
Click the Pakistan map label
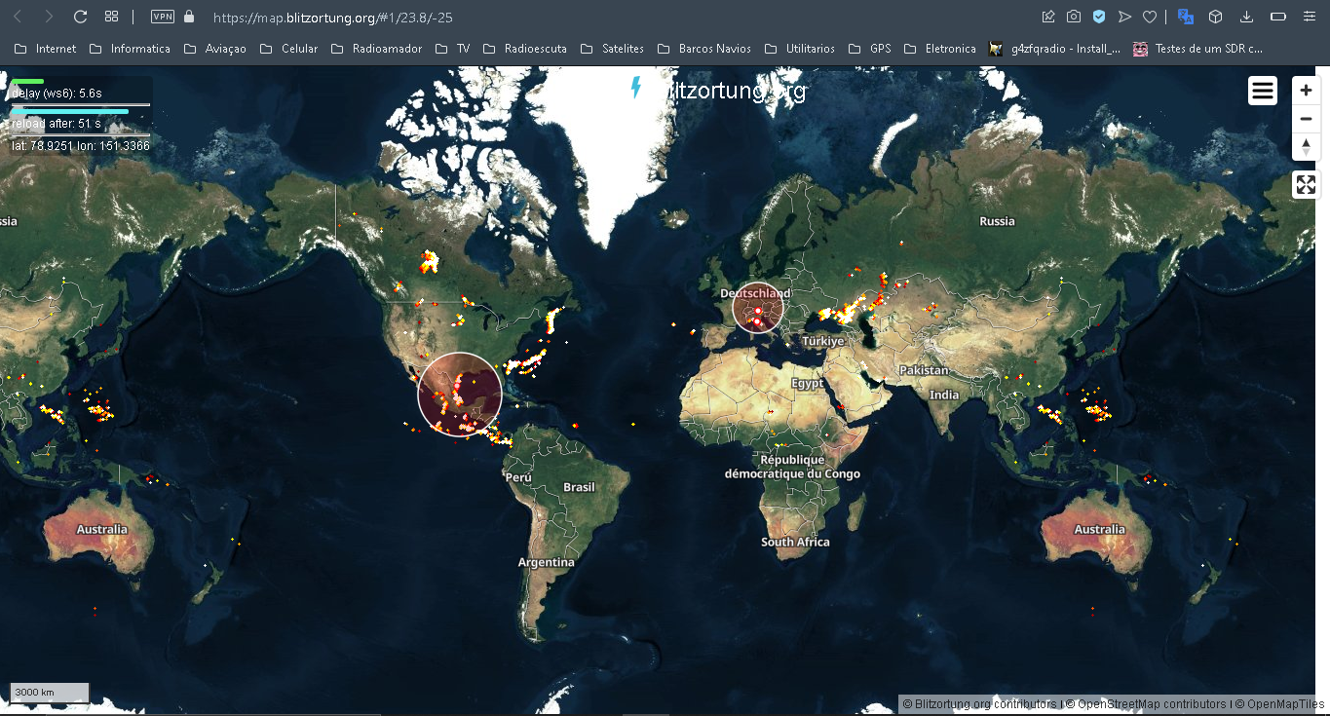(x=924, y=370)
